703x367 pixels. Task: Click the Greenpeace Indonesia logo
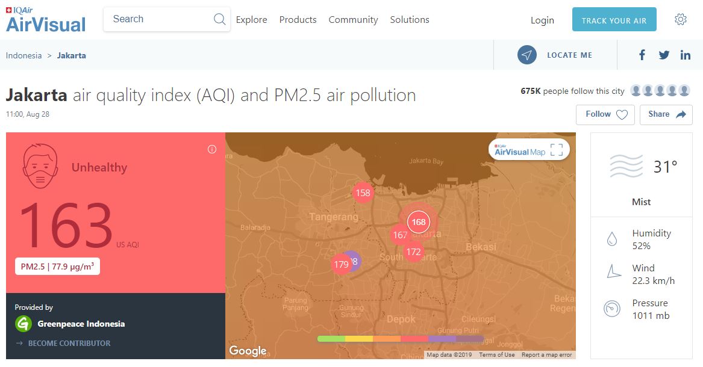coord(23,324)
